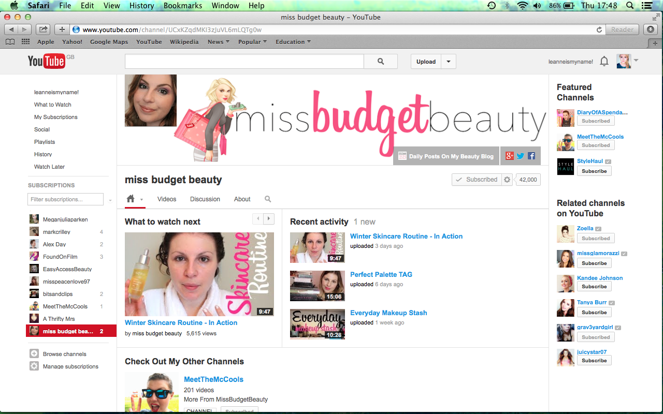Subscribe to StyleHaul
The width and height of the screenshot is (663, 414).
tap(594, 171)
